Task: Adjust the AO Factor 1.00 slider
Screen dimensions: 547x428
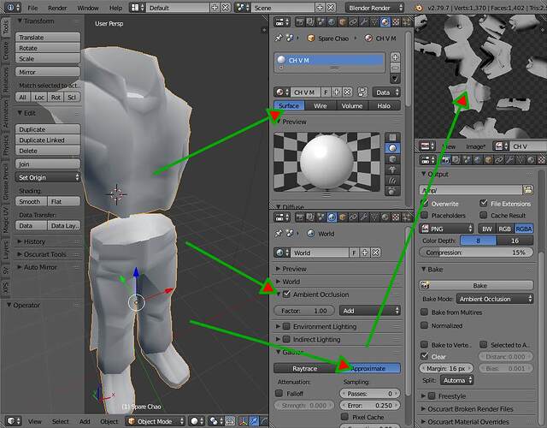Action: click(x=304, y=311)
